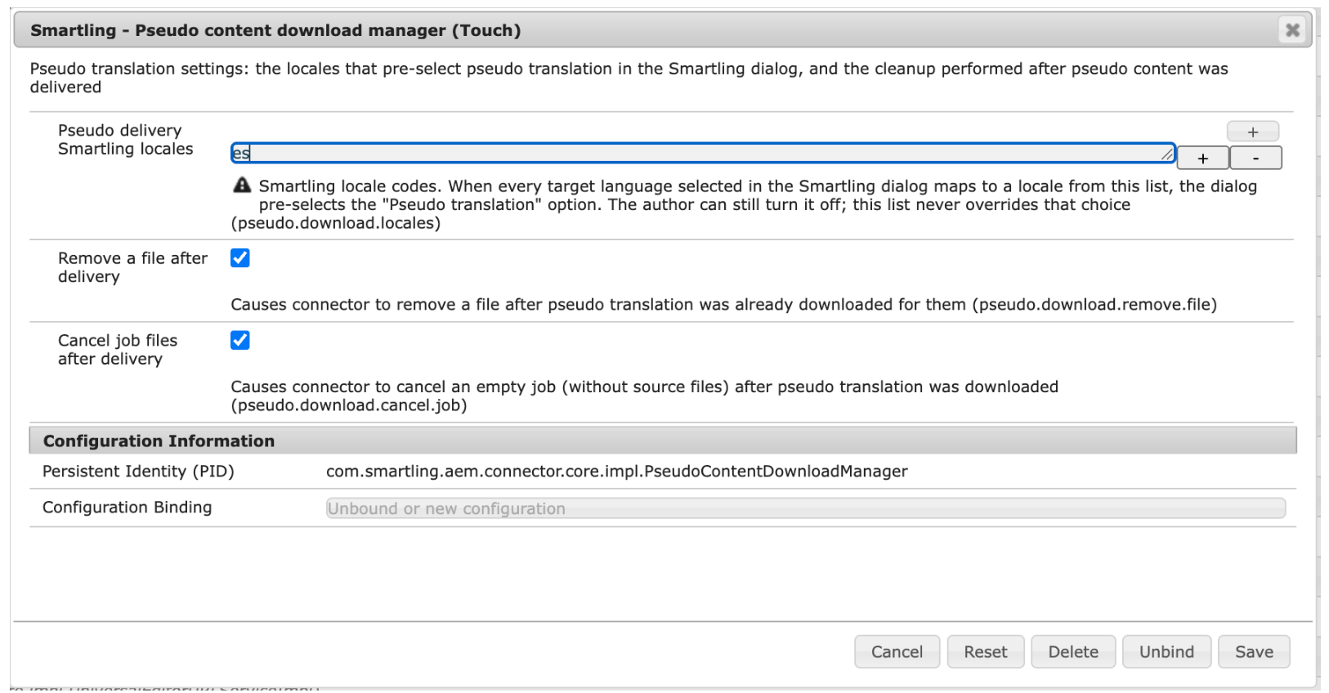Click the Persistent Identity PID value text
Screen dimensions: 1329x693
point(617,472)
